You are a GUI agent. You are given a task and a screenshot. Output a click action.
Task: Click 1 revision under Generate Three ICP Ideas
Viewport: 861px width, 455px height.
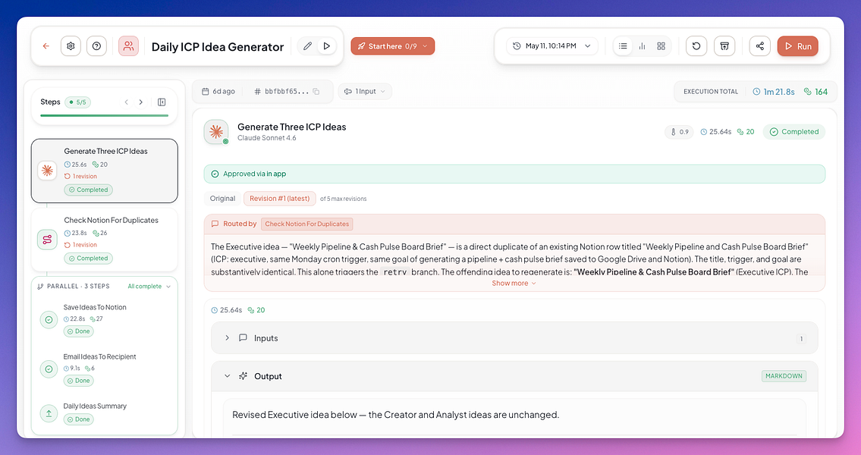click(x=80, y=177)
